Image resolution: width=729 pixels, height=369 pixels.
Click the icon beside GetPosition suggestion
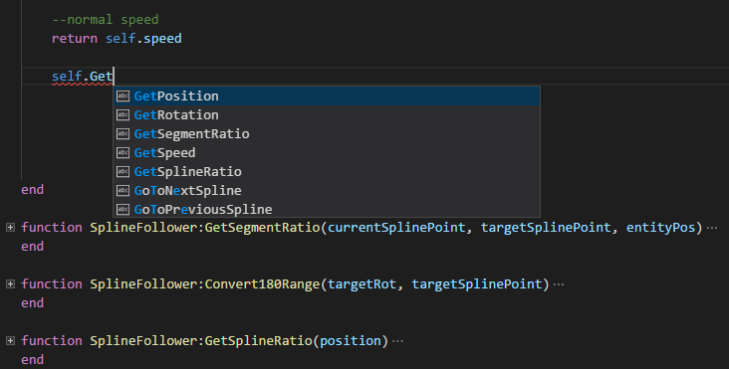[x=122, y=96]
